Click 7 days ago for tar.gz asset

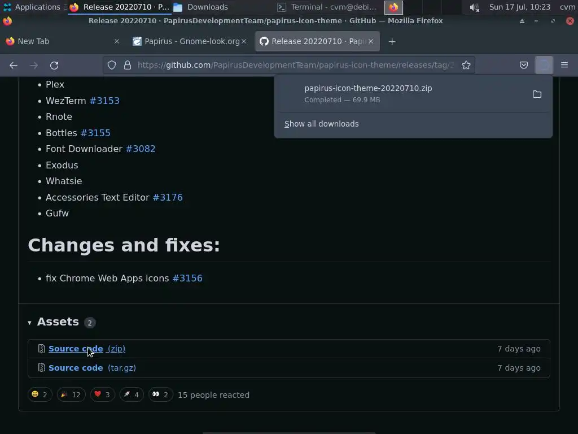(519, 368)
